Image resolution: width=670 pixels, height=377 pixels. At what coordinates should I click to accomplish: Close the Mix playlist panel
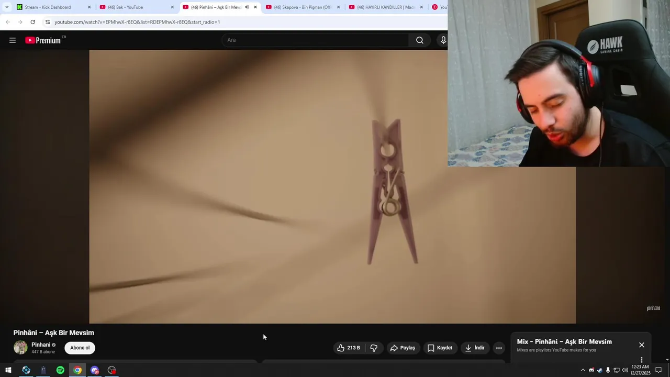(642, 345)
